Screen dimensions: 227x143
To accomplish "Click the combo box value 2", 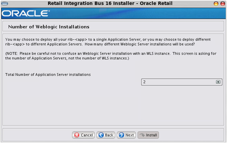I will tap(182, 82).
